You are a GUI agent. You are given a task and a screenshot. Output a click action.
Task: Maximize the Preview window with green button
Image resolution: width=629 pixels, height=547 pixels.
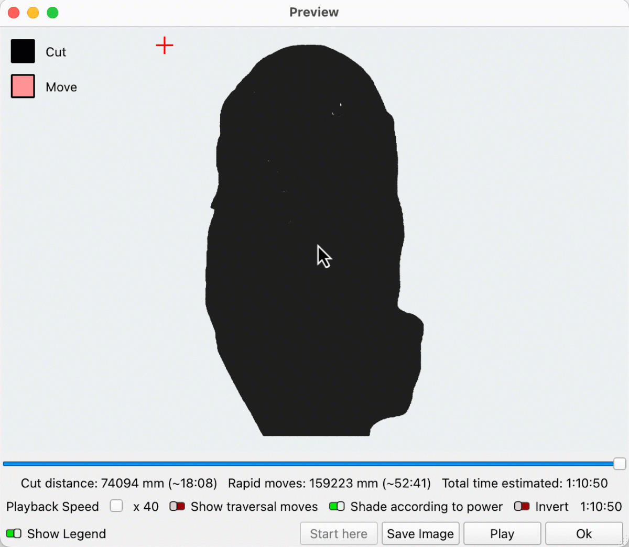point(52,13)
